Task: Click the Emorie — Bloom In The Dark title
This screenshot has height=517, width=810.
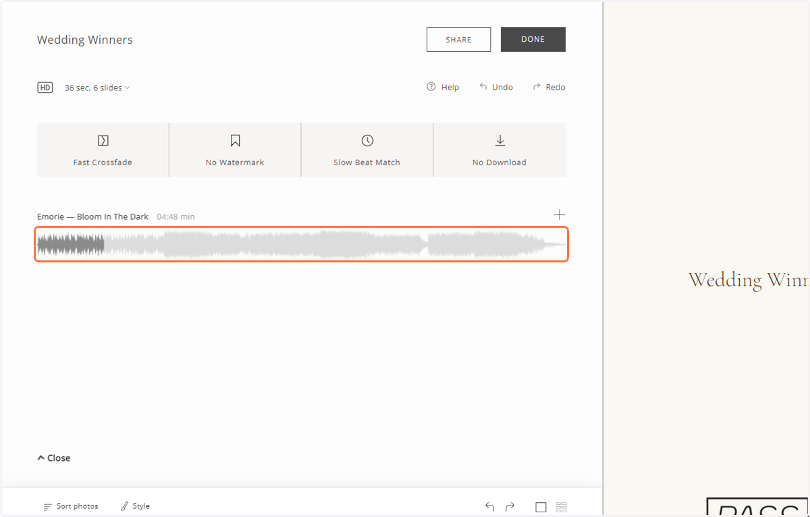Action: (x=92, y=216)
